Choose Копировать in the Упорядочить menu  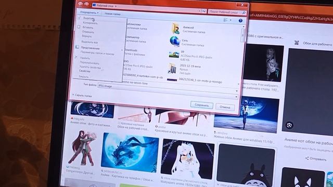tap(90, 23)
